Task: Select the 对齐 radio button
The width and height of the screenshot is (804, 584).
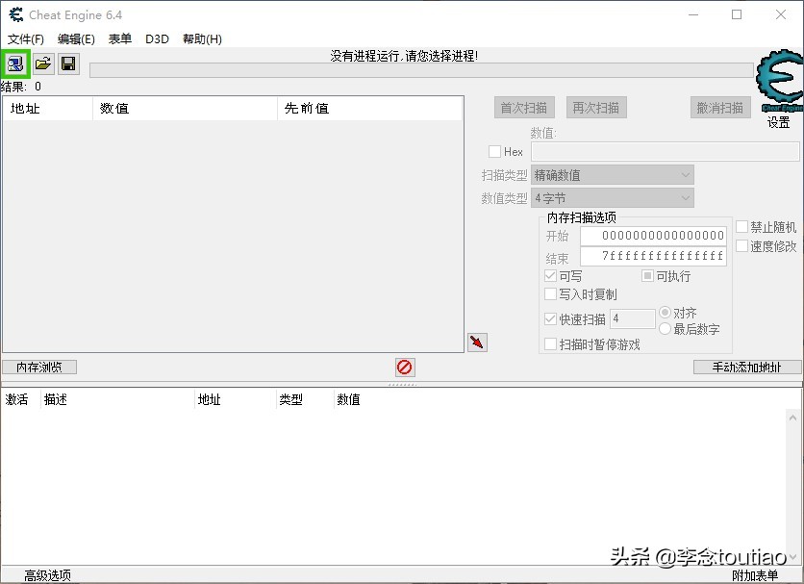Action: (x=666, y=312)
